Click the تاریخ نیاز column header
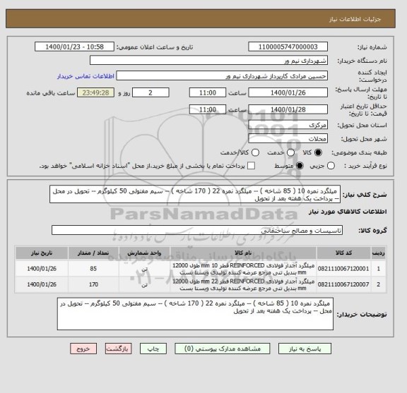This screenshot has height=393, width=407. coord(42,253)
